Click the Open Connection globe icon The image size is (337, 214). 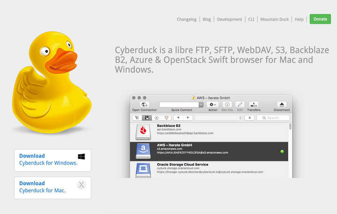[145, 105]
